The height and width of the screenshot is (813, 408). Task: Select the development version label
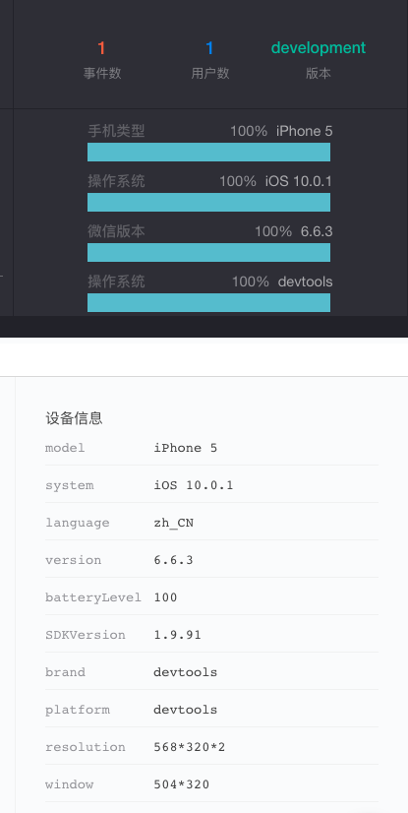click(319, 47)
